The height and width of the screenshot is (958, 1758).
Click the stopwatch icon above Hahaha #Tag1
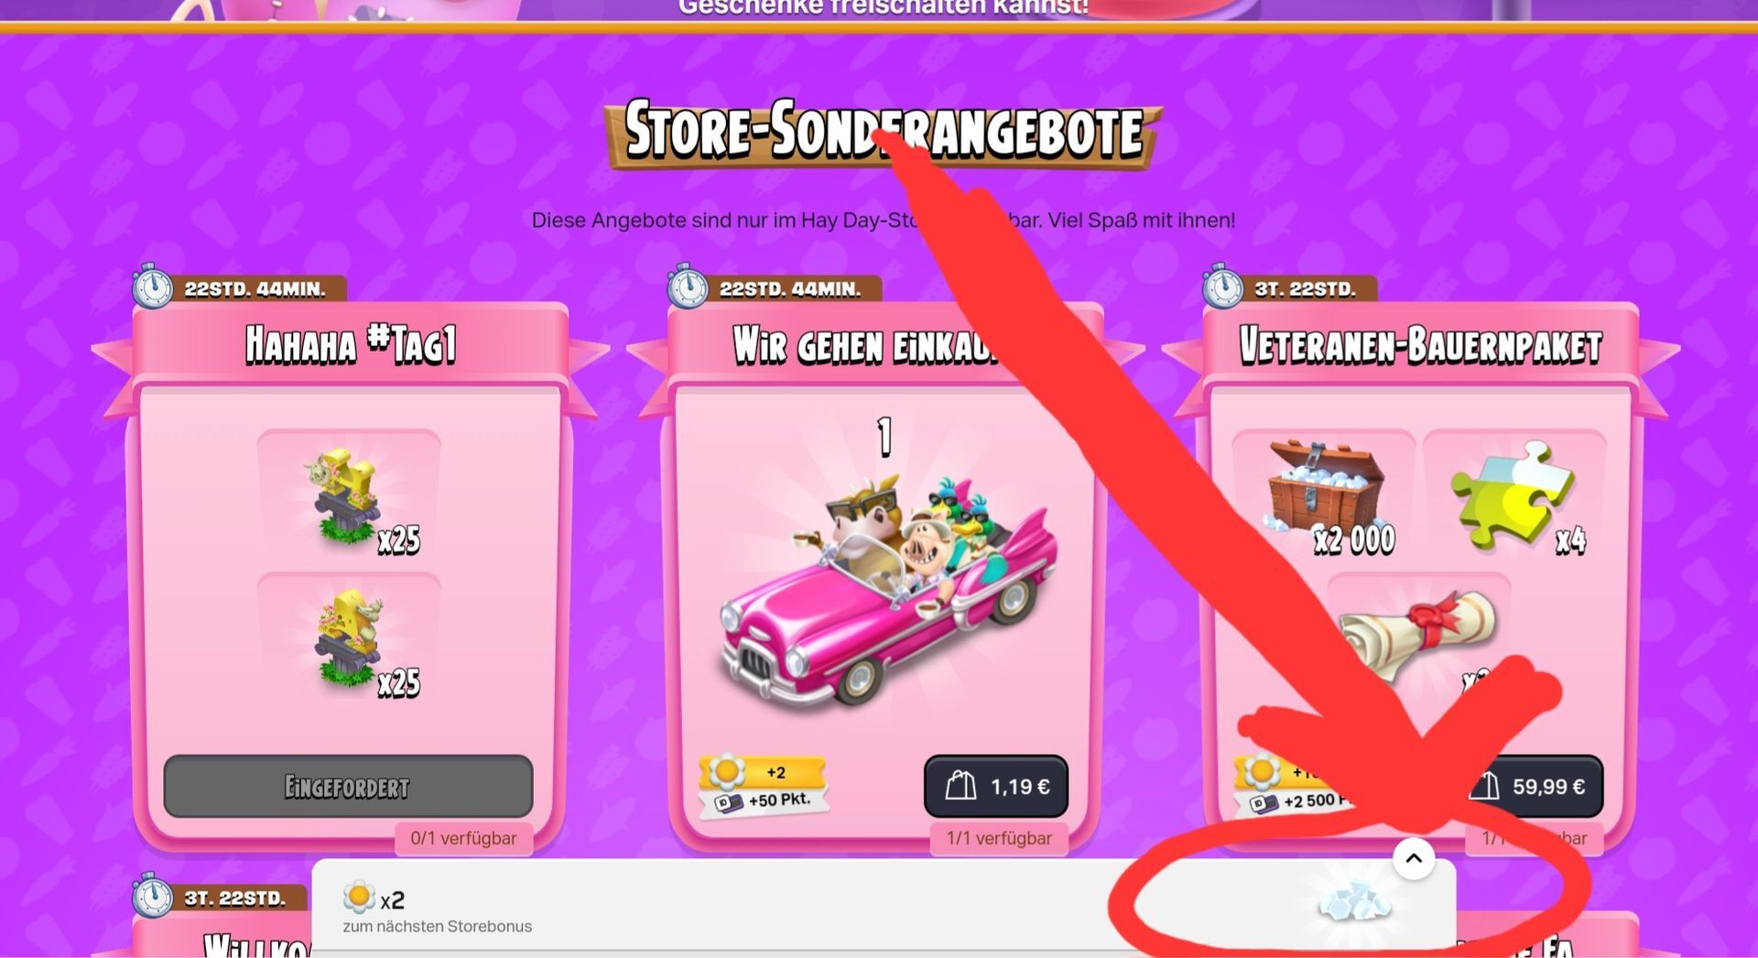click(x=152, y=287)
